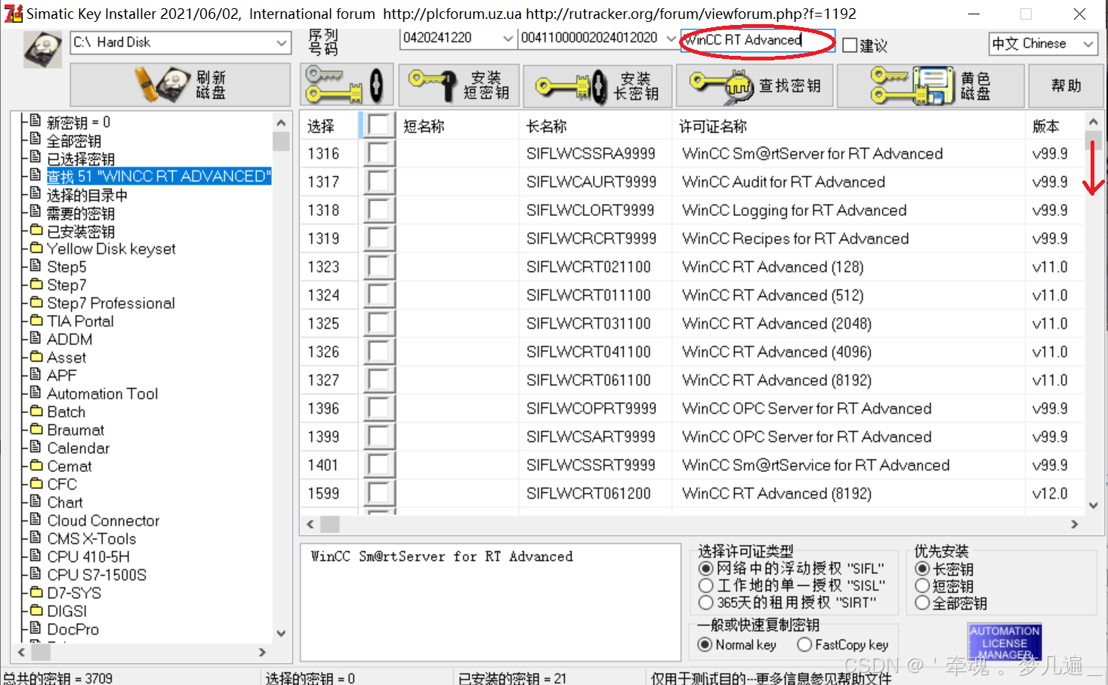Click the Automation License Manager logo
Screen dimensions: 1108x685
point(1004,641)
